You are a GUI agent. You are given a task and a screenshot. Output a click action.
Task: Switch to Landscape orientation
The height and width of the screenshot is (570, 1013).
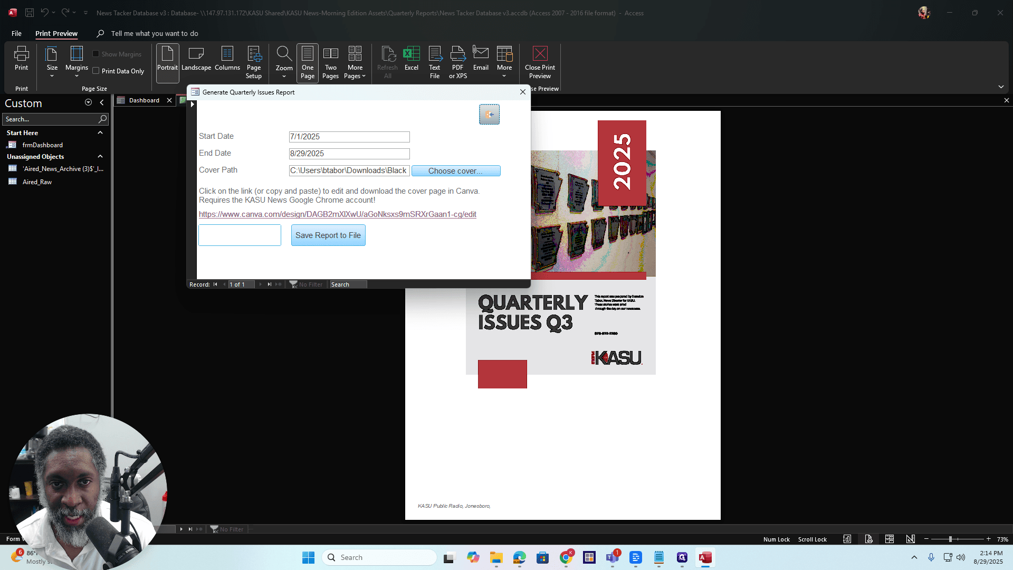click(x=196, y=58)
